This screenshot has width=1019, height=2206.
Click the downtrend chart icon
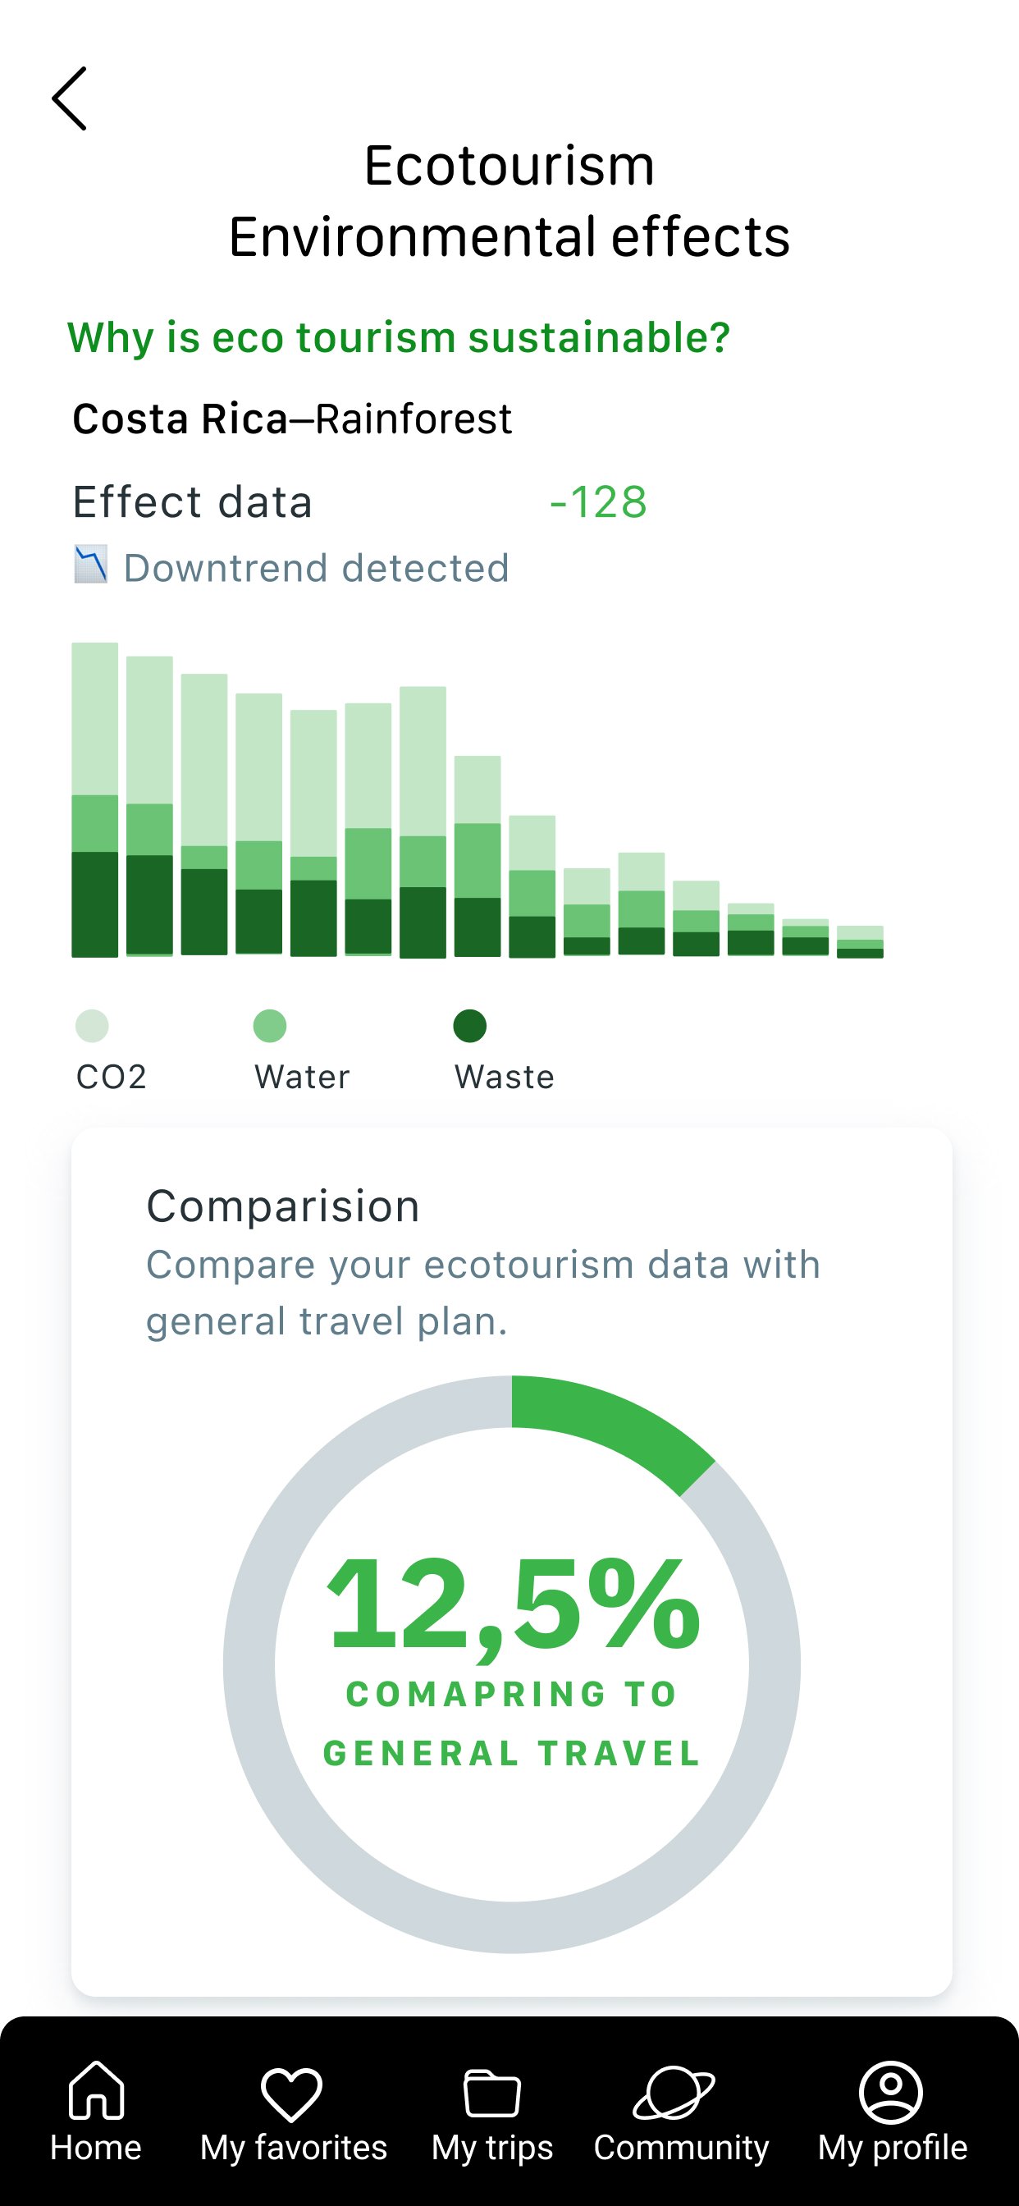click(x=91, y=565)
